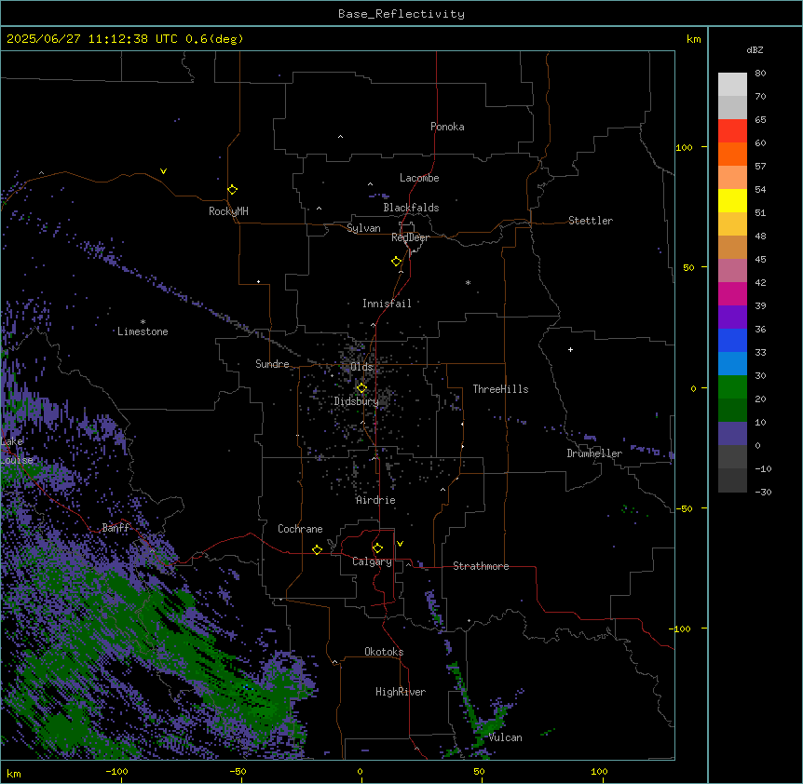Click the Lacombe city label

[419, 178]
